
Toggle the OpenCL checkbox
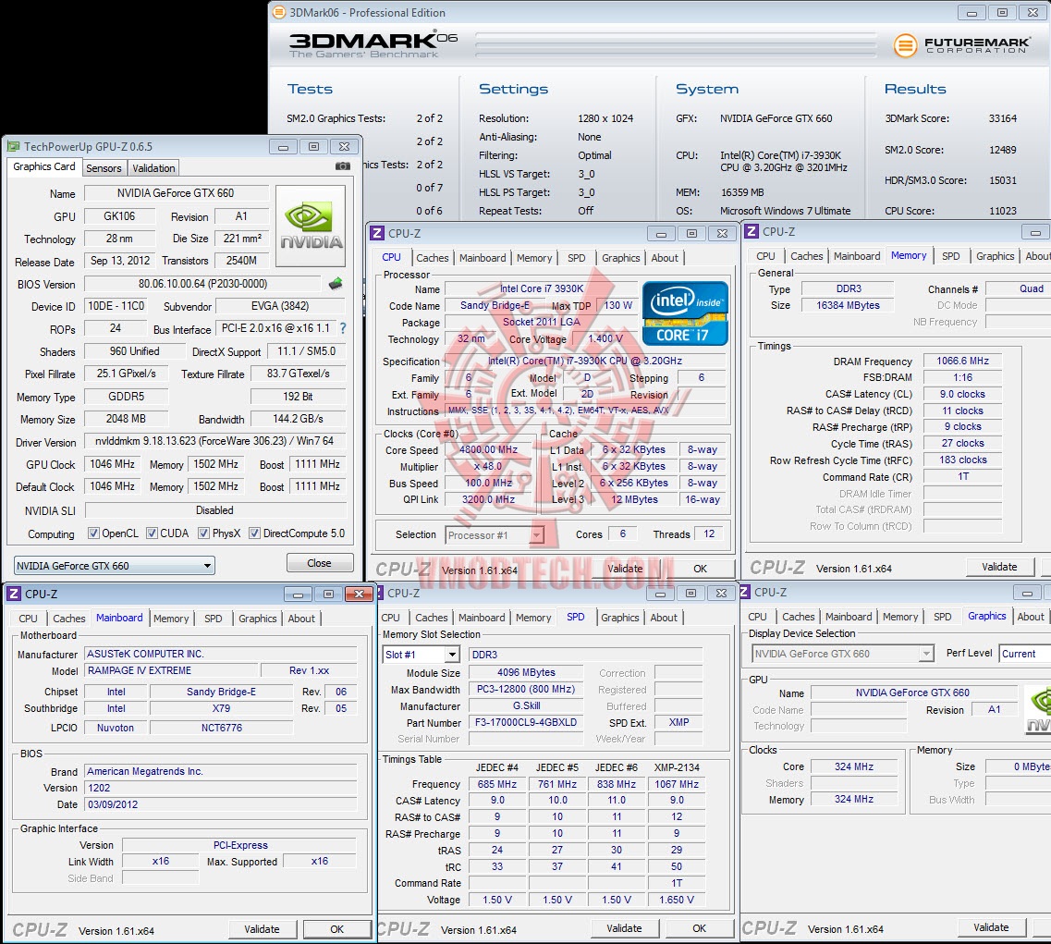[93, 533]
